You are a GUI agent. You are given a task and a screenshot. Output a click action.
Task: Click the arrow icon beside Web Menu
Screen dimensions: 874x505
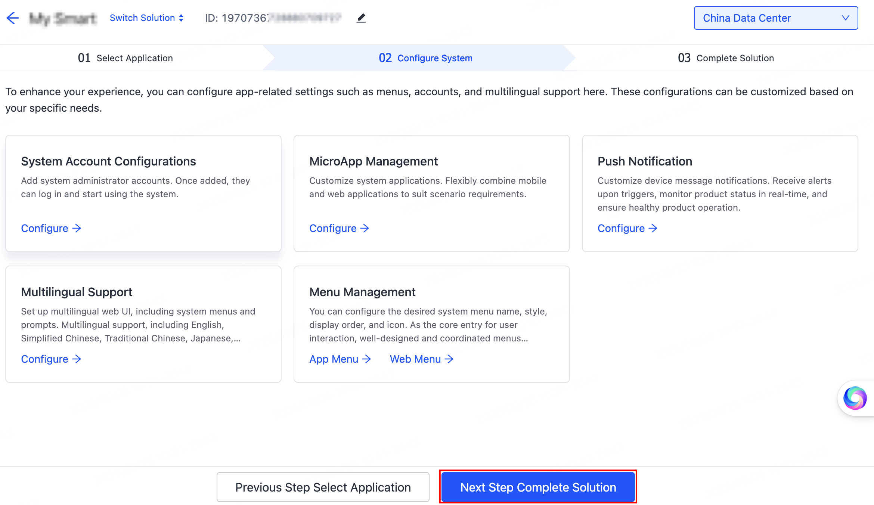[x=449, y=359]
